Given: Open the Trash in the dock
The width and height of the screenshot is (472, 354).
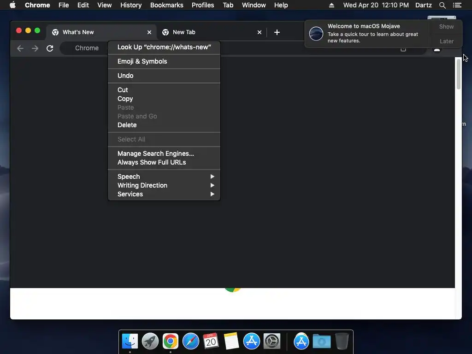Looking at the screenshot, I should pyautogui.click(x=342, y=341).
